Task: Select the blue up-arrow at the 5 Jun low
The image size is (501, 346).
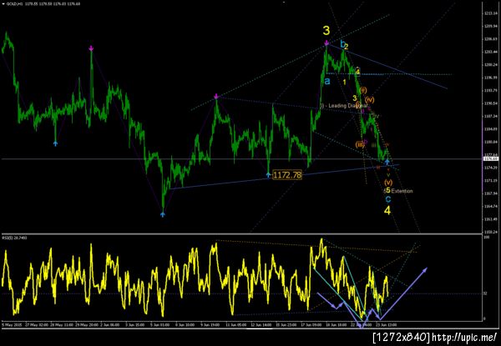Action: point(163,214)
